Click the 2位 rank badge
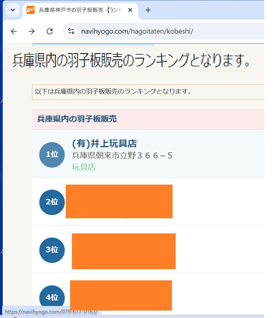The width and height of the screenshot is (276, 318). tap(52, 202)
